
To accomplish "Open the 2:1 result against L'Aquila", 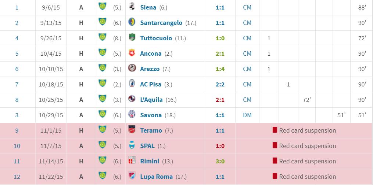I will tap(220, 100).
